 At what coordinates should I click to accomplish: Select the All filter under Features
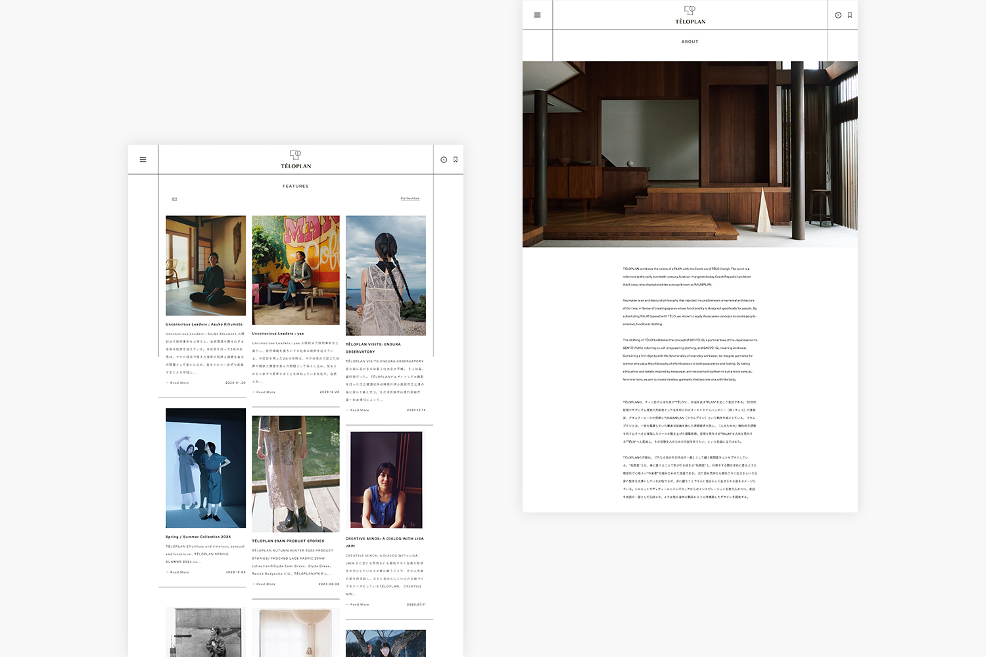point(174,198)
